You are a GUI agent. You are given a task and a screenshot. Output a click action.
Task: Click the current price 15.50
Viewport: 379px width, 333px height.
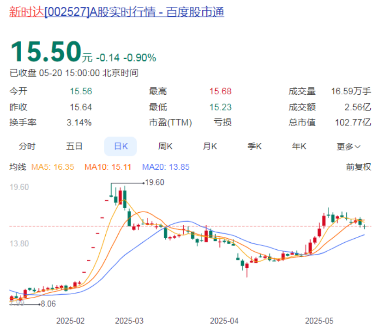click(x=46, y=51)
